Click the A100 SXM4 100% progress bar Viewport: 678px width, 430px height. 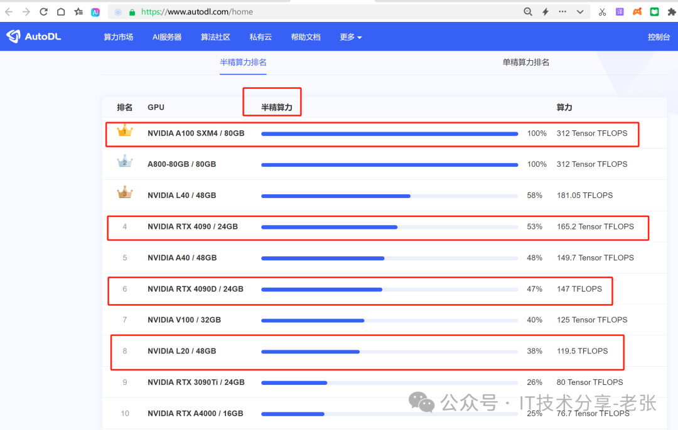390,134
